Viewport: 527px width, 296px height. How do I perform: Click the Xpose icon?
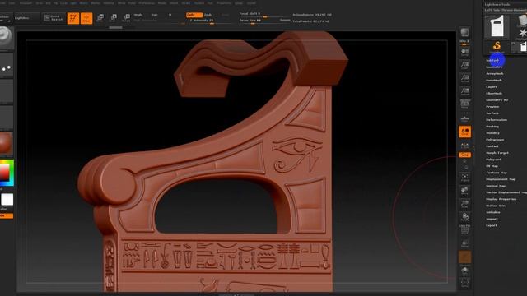(464, 283)
